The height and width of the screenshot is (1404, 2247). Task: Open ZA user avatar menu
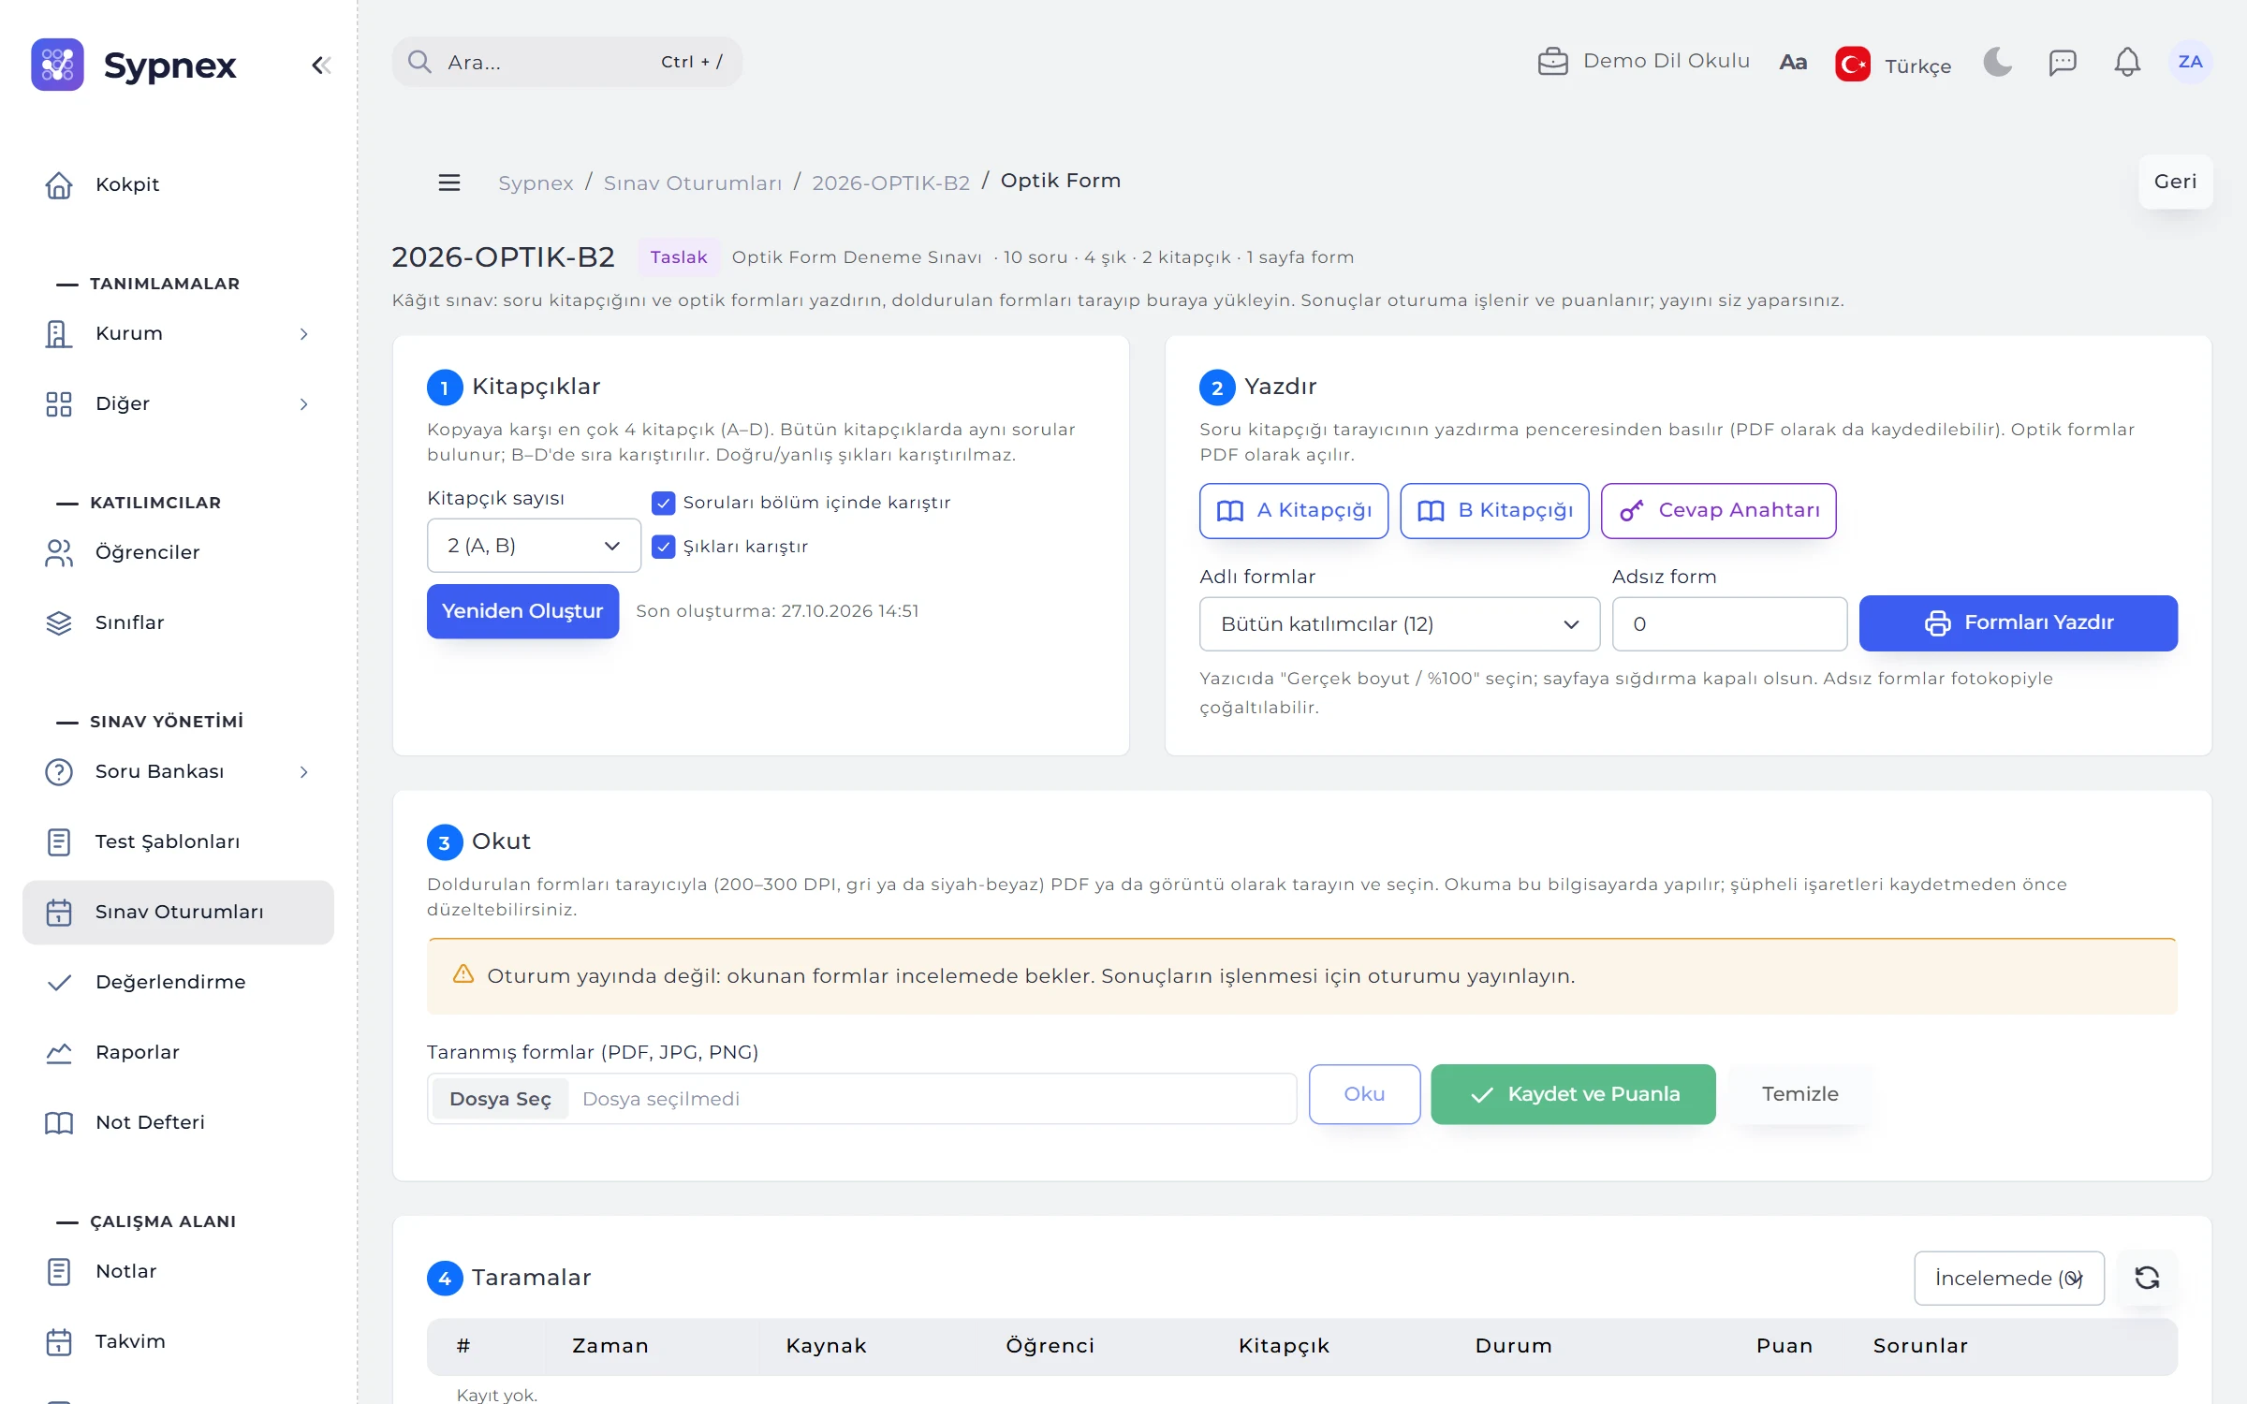pyautogui.click(x=2190, y=62)
